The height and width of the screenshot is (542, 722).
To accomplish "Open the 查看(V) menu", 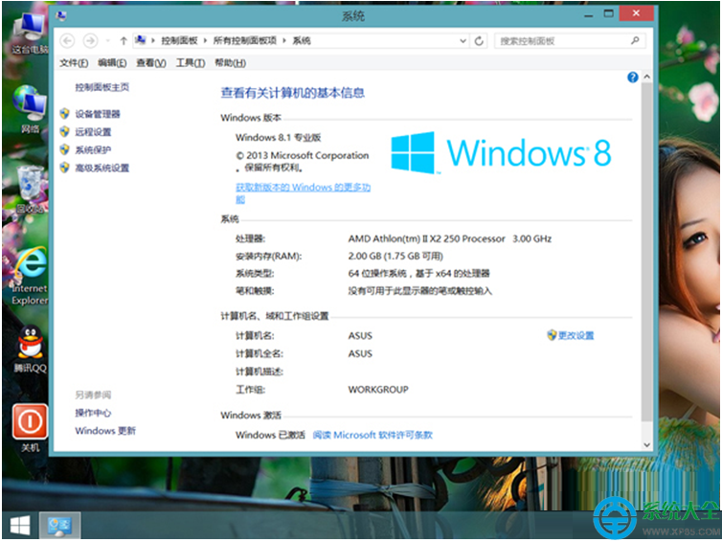I will (x=151, y=62).
